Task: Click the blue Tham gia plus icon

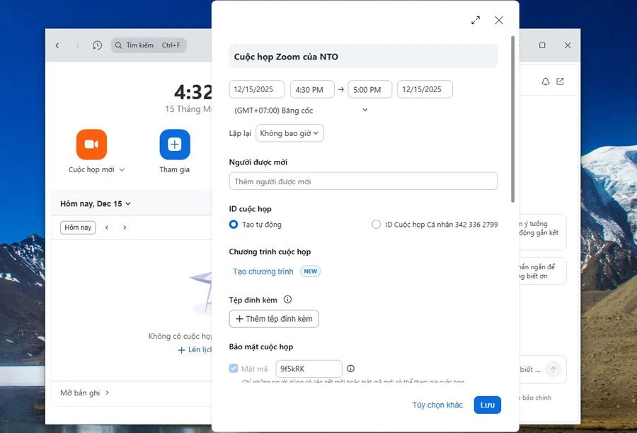Action: click(174, 145)
